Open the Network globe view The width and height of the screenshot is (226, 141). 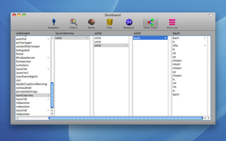(129, 24)
